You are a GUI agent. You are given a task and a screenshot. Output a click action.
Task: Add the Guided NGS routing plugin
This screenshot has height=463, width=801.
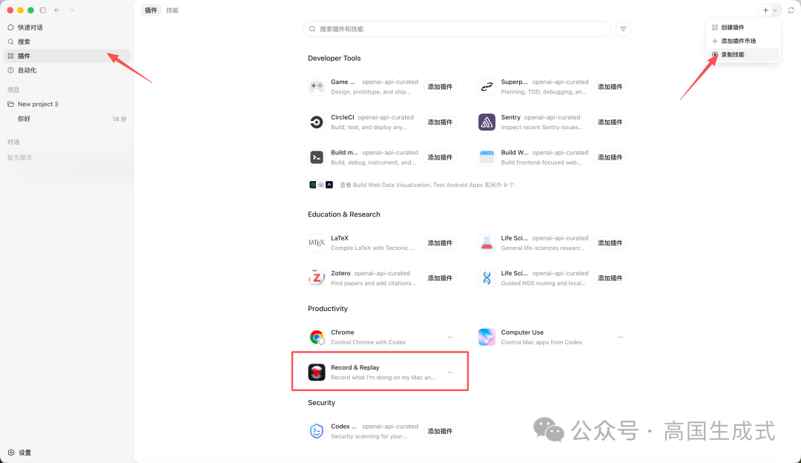click(x=610, y=278)
